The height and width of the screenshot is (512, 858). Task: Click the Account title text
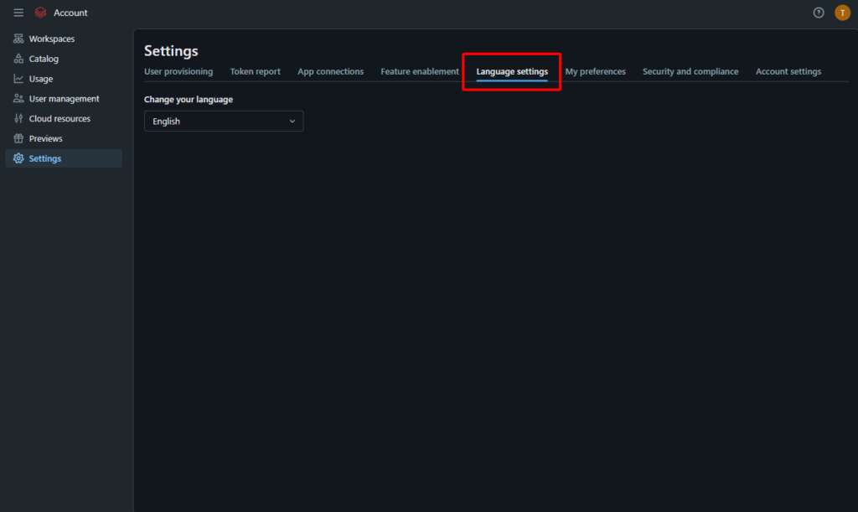[x=70, y=13]
